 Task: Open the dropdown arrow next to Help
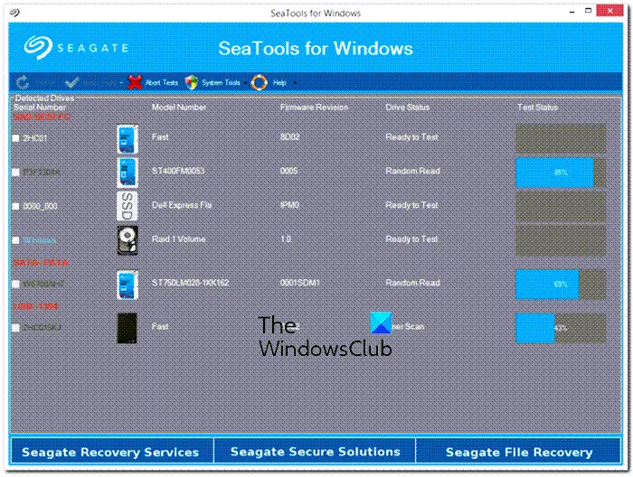pyautogui.click(x=295, y=82)
